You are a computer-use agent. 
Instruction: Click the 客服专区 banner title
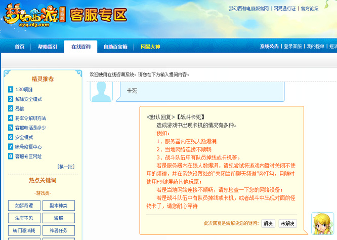[x=98, y=15]
